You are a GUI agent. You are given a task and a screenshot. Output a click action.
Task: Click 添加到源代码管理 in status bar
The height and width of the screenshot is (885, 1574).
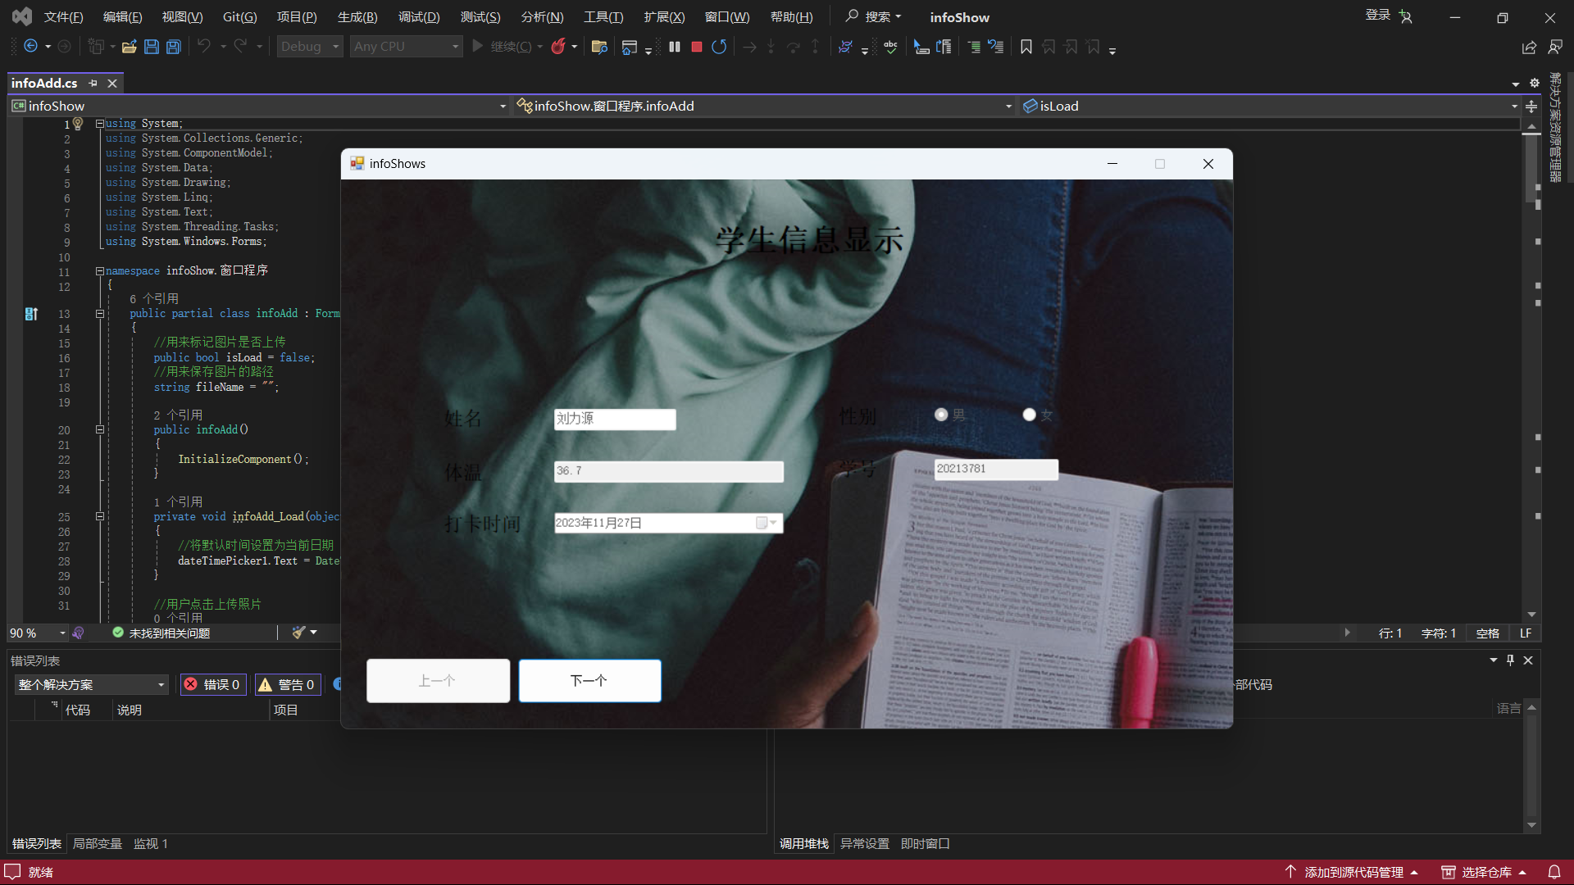click(x=1353, y=872)
